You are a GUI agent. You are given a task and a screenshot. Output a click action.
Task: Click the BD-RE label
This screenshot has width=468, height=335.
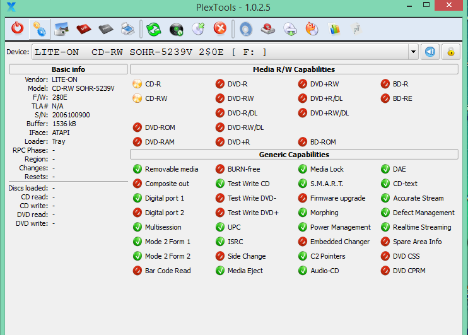click(x=402, y=98)
